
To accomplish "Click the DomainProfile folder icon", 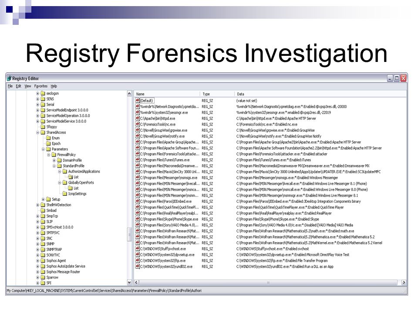I will pos(59,160).
